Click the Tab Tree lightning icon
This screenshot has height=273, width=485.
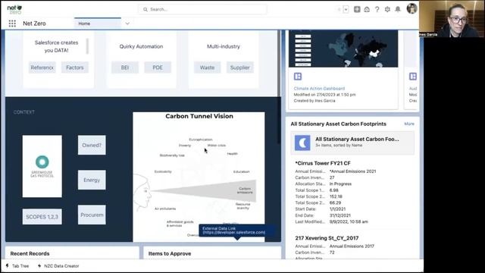7,266
